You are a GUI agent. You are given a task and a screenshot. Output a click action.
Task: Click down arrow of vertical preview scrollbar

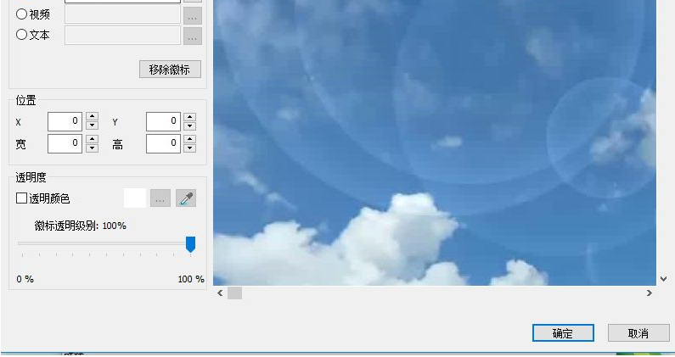663,279
